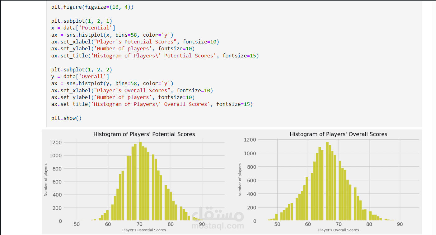Click the 400 tick on Potential chart

point(57,195)
